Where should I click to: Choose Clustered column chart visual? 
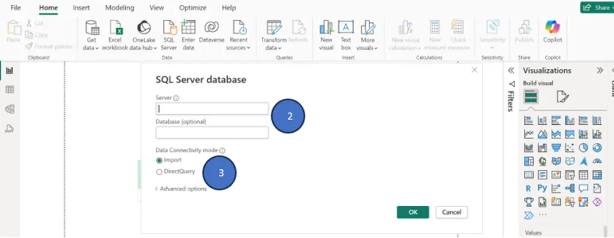coord(570,121)
